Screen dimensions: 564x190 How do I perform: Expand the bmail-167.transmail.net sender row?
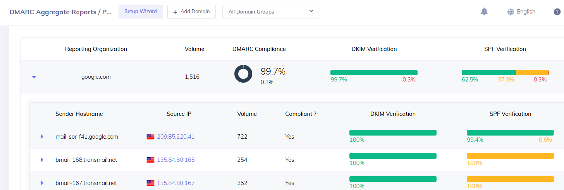pyautogui.click(x=42, y=183)
